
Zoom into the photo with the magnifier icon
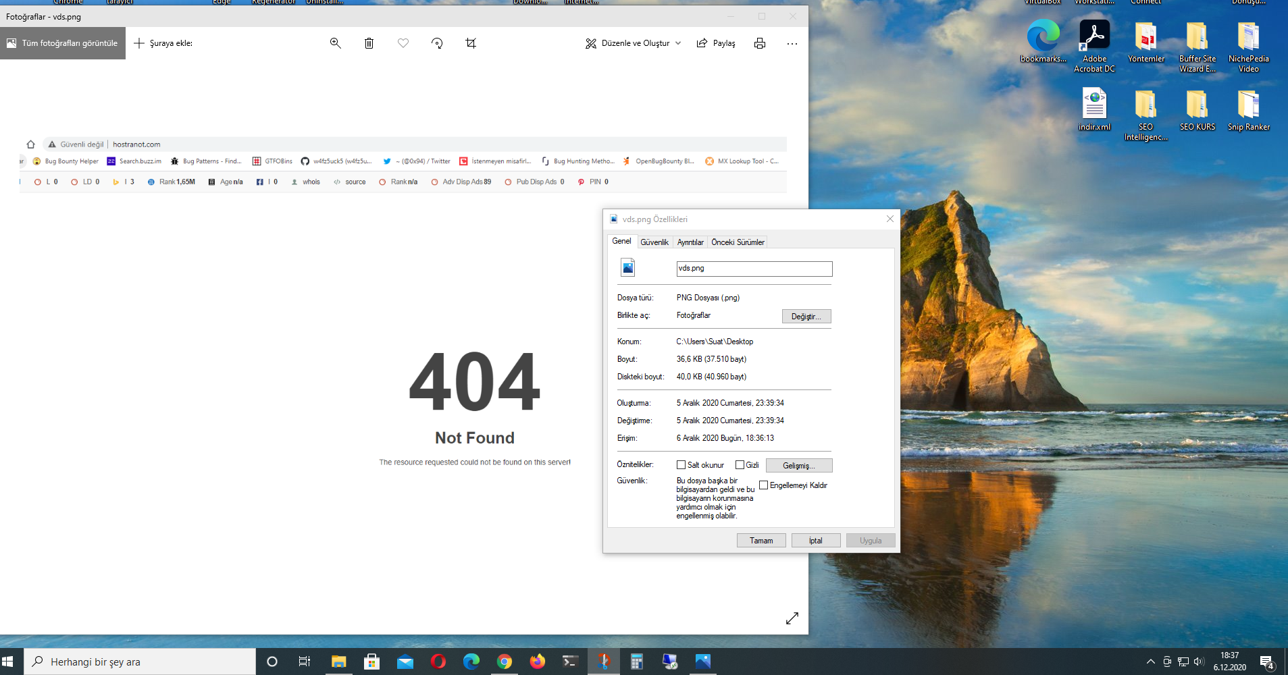click(335, 43)
